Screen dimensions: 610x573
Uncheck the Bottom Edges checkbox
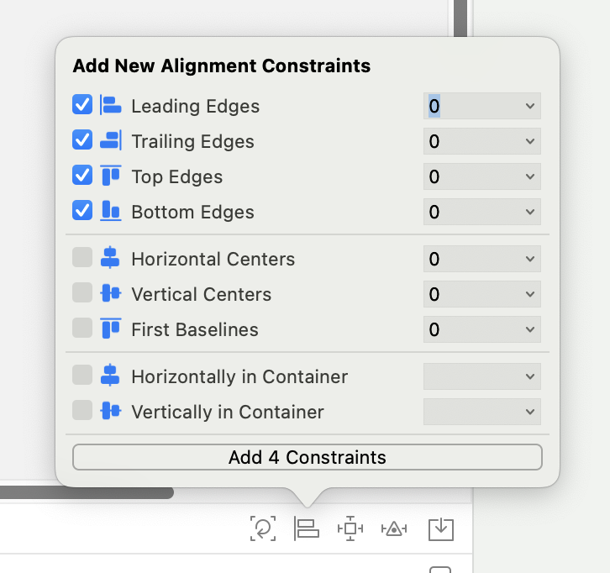click(82, 210)
